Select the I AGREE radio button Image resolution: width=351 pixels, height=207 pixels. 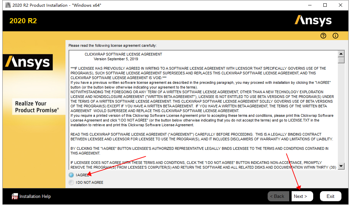pos(71,175)
